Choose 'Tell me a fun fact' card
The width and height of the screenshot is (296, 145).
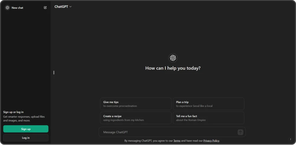point(209,118)
